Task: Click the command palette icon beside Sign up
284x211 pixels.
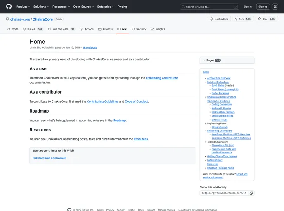Action: tap(275, 7)
